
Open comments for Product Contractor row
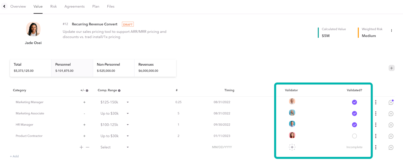click(391, 136)
